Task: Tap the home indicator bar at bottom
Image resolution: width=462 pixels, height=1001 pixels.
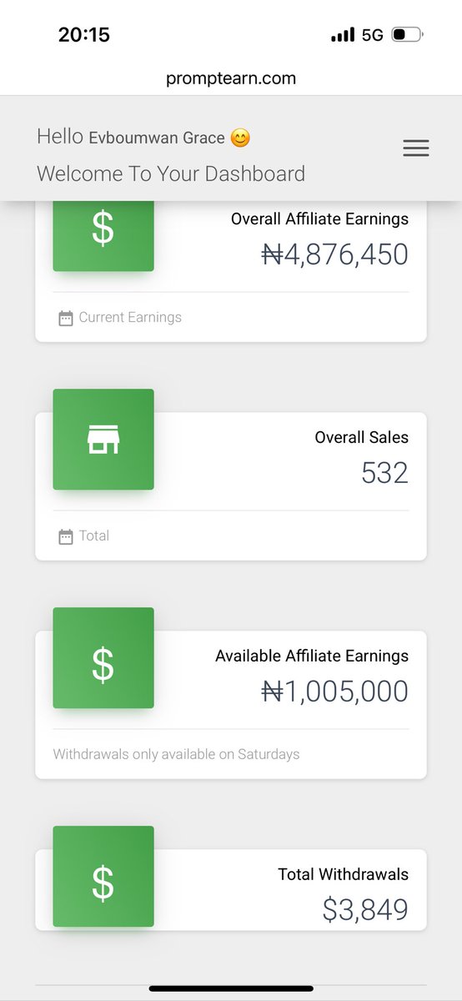Action: point(231,988)
